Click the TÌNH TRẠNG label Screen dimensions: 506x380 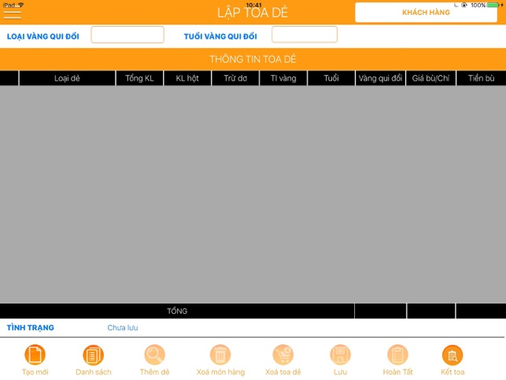pyautogui.click(x=31, y=328)
